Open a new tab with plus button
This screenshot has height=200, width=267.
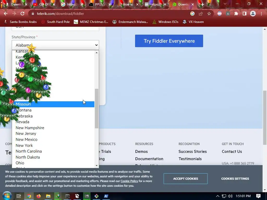(x=202, y=4)
